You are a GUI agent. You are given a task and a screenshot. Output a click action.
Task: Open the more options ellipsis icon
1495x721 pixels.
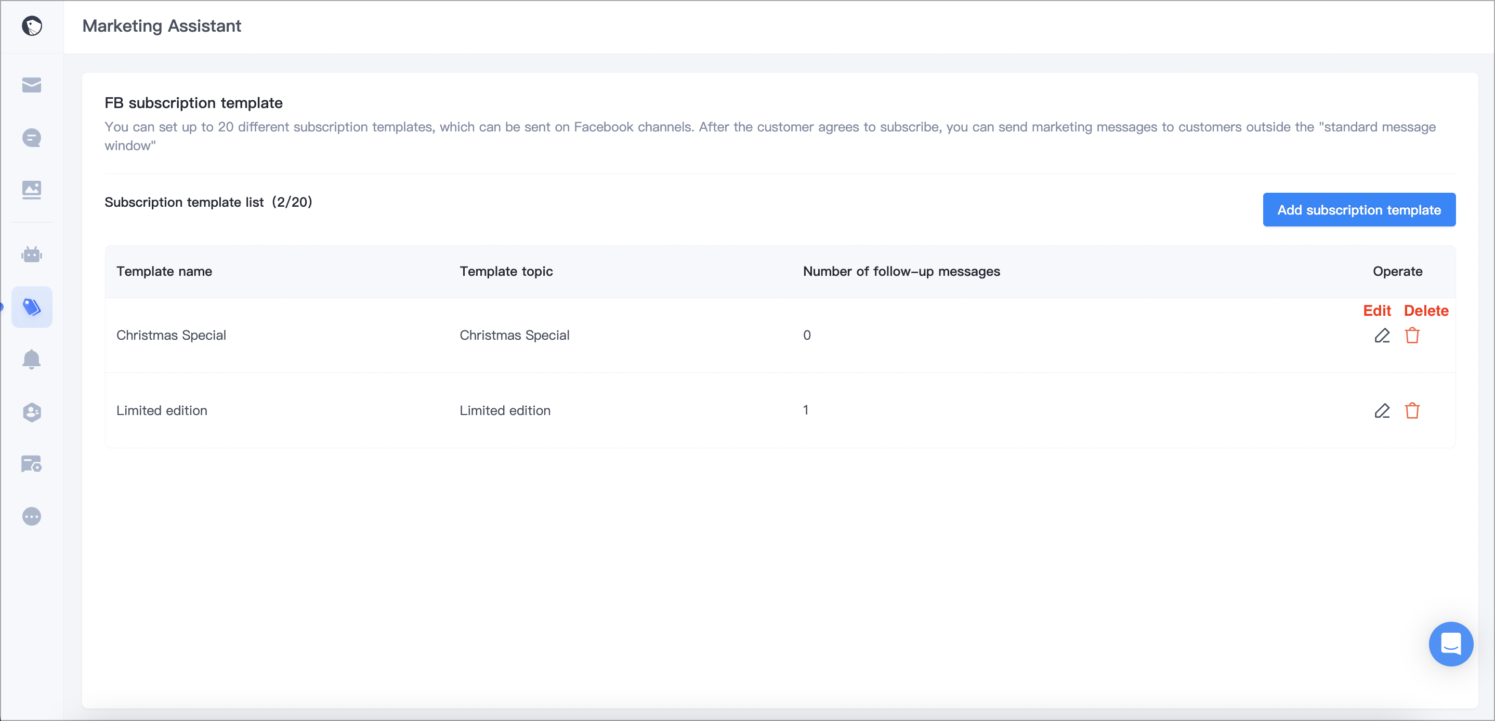pyautogui.click(x=32, y=516)
